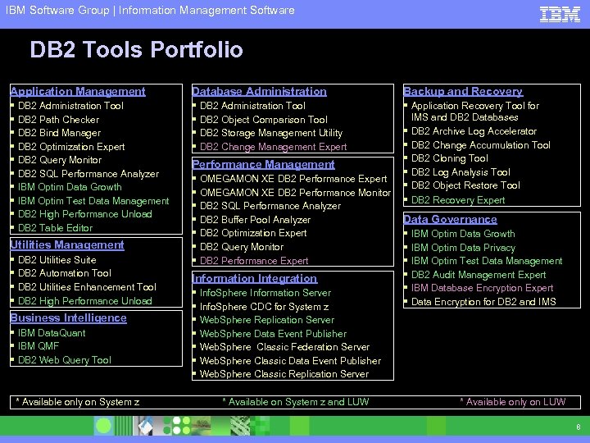Select InfoSphere Information Server item
This screenshot has height=443, width=590.
click(265, 293)
